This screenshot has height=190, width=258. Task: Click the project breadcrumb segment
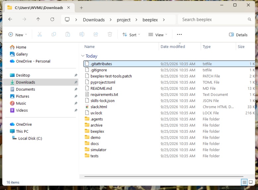coord(124,20)
